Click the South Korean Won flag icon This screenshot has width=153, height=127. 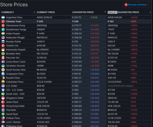point(3,70)
